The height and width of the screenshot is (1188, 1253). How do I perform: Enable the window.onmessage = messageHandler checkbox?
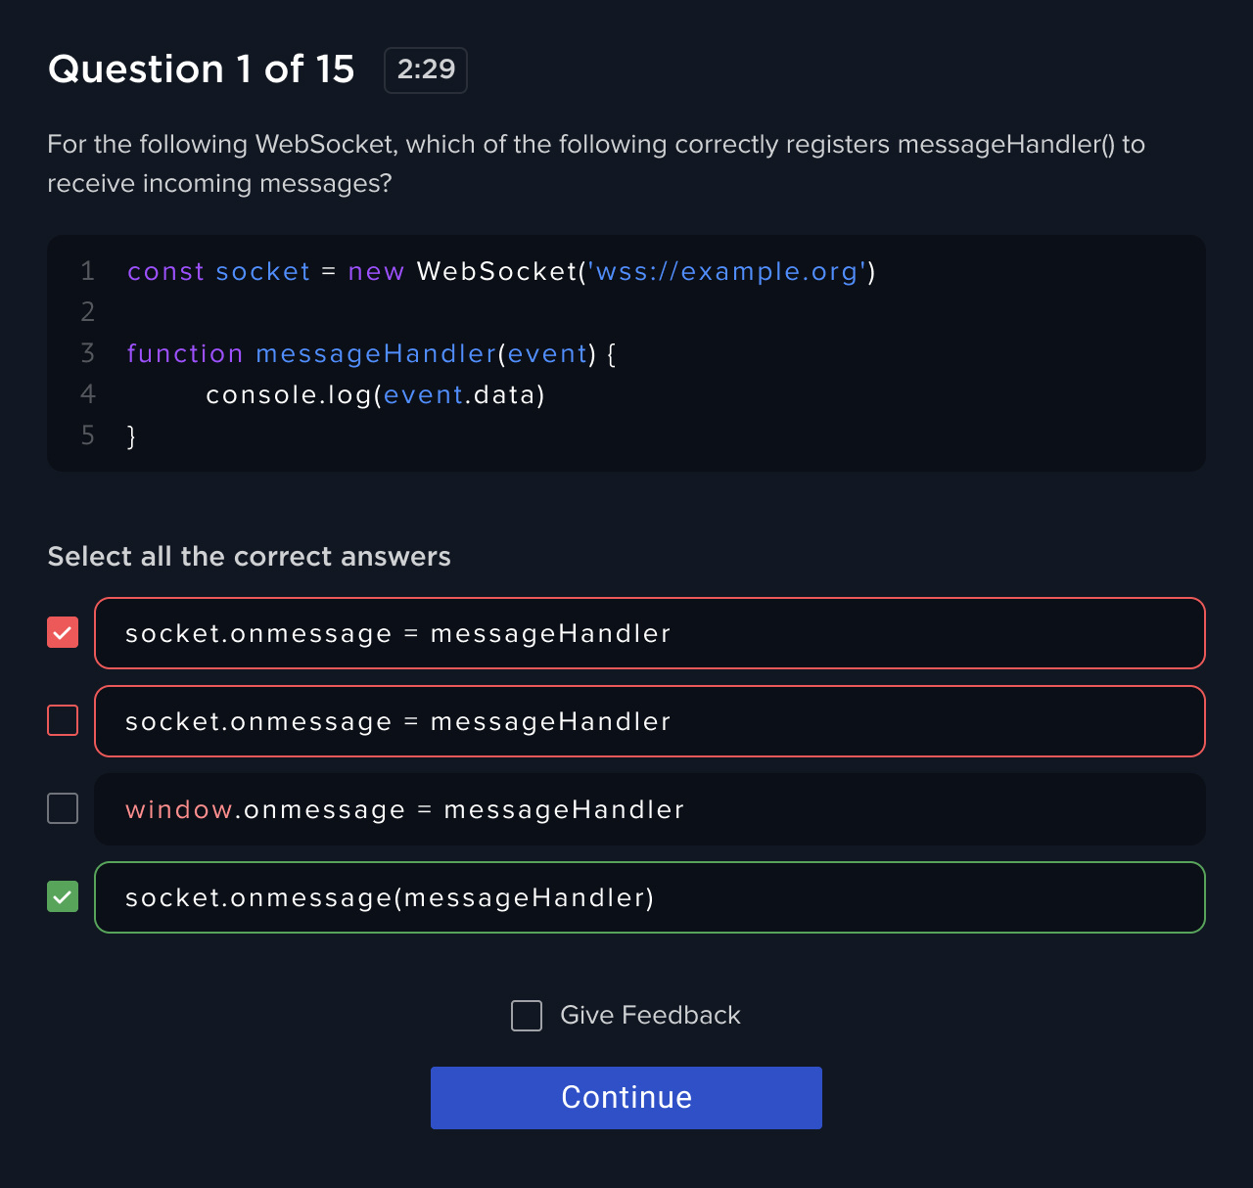click(x=63, y=808)
